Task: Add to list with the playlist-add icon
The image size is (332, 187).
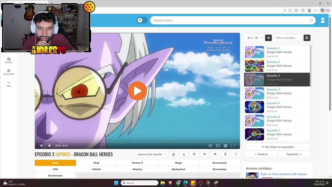Action: pyautogui.click(x=215, y=154)
